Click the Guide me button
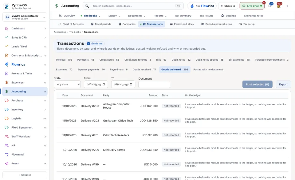The width and height of the screenshot is (295, 180). [x=95, y=43]
